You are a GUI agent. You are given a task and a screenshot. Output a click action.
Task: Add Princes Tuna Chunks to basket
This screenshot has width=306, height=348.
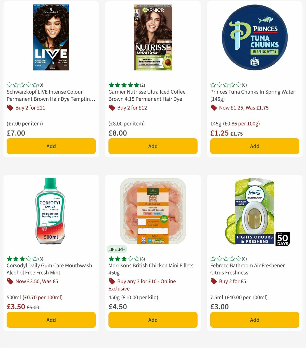coord(254,146)
